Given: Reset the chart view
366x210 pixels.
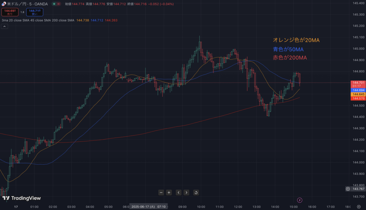Looking at the screenshot, I should click(x=196, y=192).
